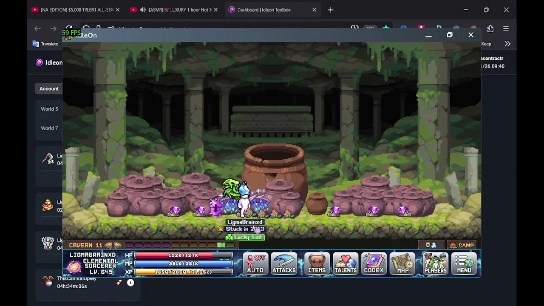The image size is (544, 306).
Task: Close the IdleOn game window
Action: click(x=471, y=35)
